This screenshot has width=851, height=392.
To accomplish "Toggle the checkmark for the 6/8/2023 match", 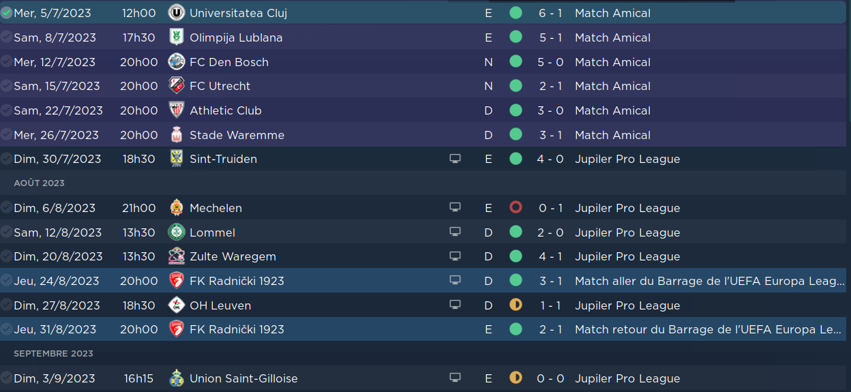I will (6, 208).
